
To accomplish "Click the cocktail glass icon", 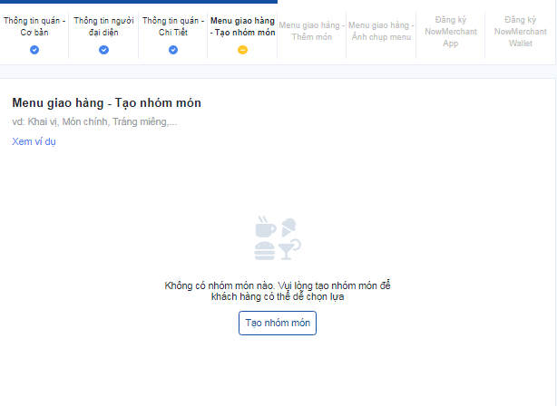I will pos(289,249).
